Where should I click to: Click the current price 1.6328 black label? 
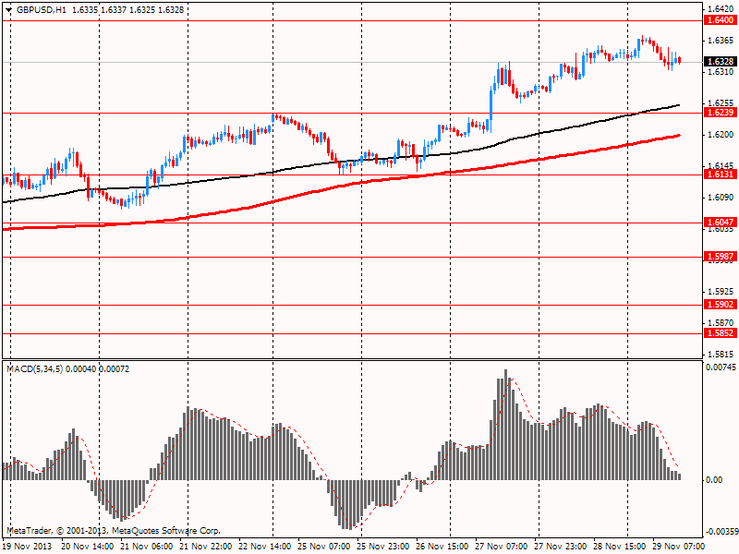coord(721,62)
